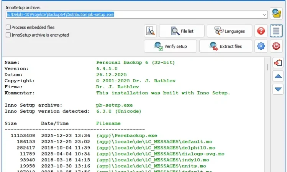Expand the InnoSetup archive path dropdown
Viewport: 287px width, 172px height.
pos(264,15)
